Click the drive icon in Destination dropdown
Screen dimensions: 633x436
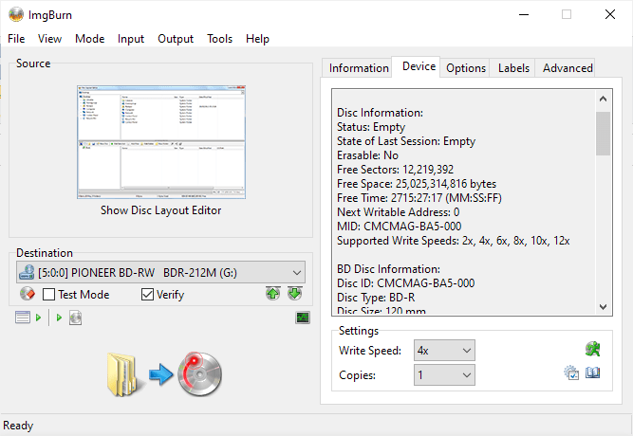click(x=27, y=272)
